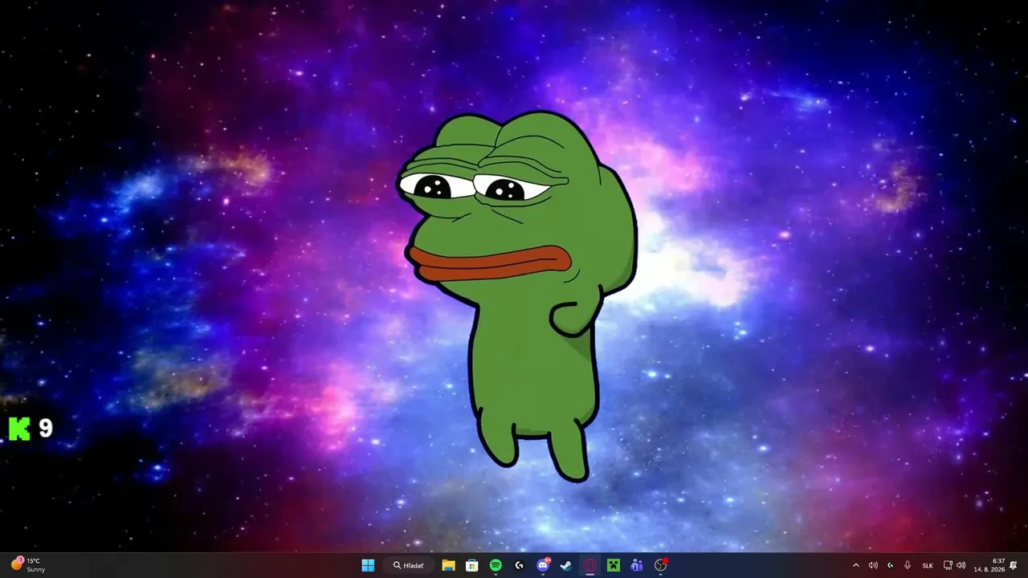1028x578 pixels.
Task: Open Microsoft Teams from the taskbar
Action: coord(637,565)
